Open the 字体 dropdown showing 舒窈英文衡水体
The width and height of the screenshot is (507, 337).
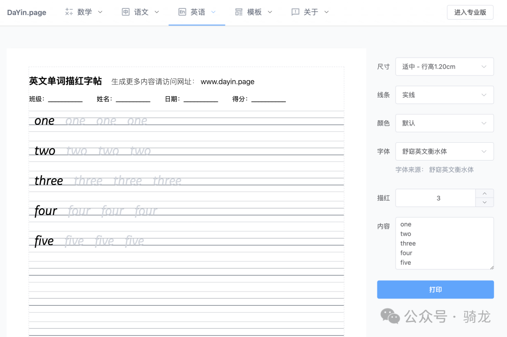444,151
